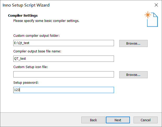Image resolution: width=162 pixels, height=127 pixels.
Task: Click inside the Setup password field
Action: point(64,90)
